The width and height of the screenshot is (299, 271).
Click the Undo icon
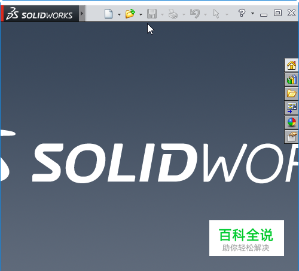pos(195,14)
